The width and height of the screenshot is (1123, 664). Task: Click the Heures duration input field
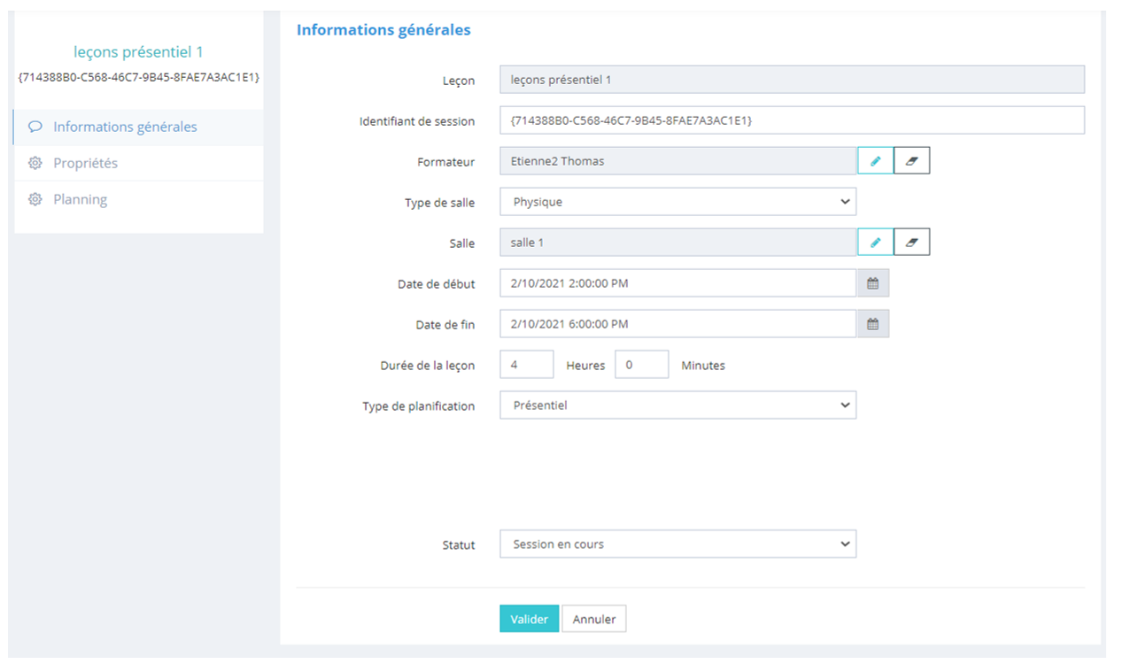point(526,365)
